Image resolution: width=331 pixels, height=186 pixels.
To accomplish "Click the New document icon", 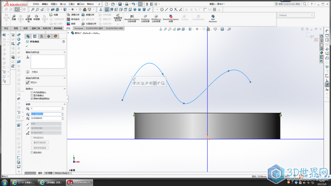I will pyautogui.click(x=107, y=4).
